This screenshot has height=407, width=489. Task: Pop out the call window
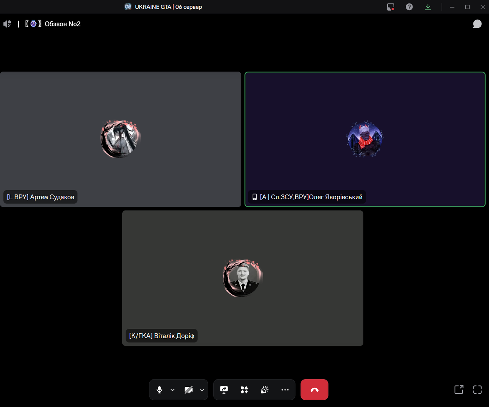[459, 389]
